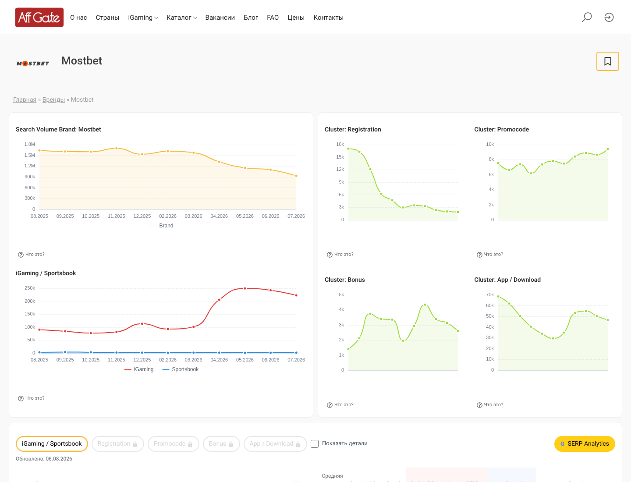The height and width of the screenshot is (482, 631).
Task: Click the Mostbet page title
Action: coord(82,61)
